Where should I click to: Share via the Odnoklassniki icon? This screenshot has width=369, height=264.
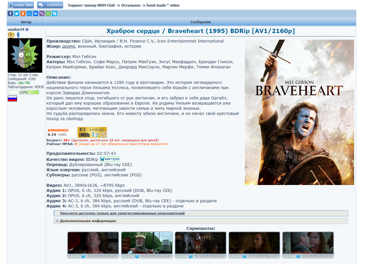coord(23,14)
